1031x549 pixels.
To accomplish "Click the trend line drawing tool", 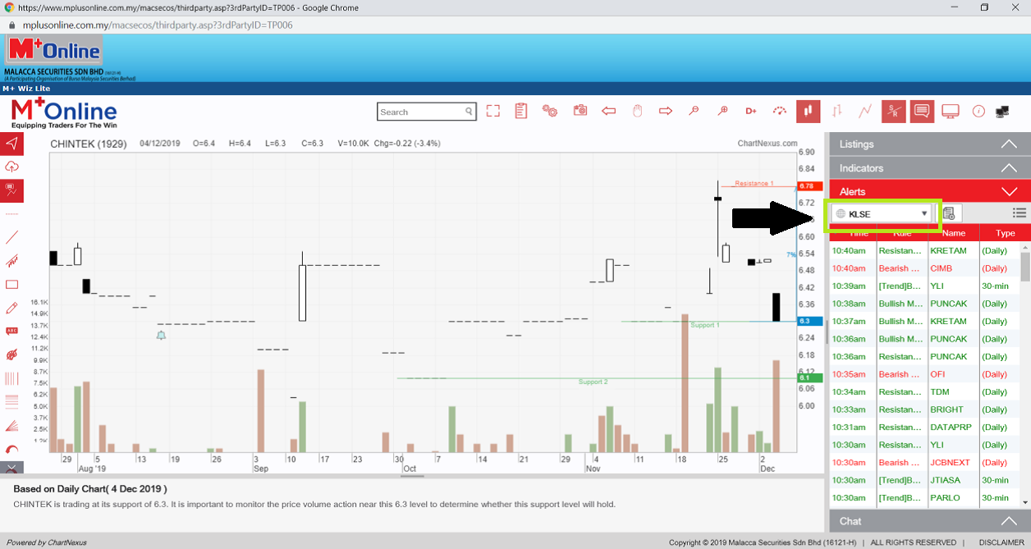I will (x=11, y=238).
